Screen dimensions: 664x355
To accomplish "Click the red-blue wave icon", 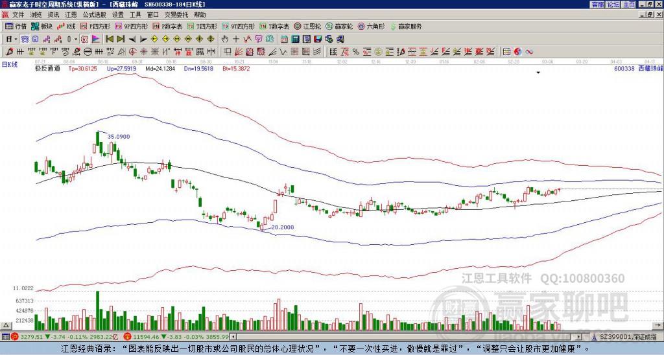I will coord(529,52).
